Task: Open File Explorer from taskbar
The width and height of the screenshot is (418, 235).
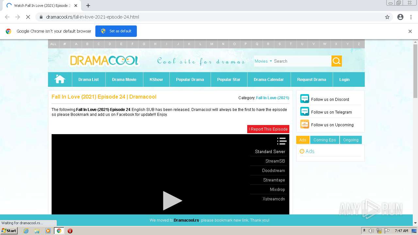Action: [37, 231]
